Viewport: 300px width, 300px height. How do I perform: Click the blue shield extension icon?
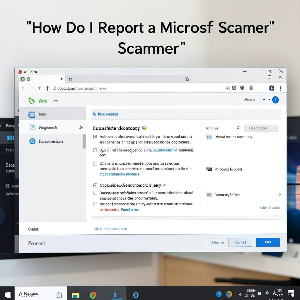coord(242,88)
